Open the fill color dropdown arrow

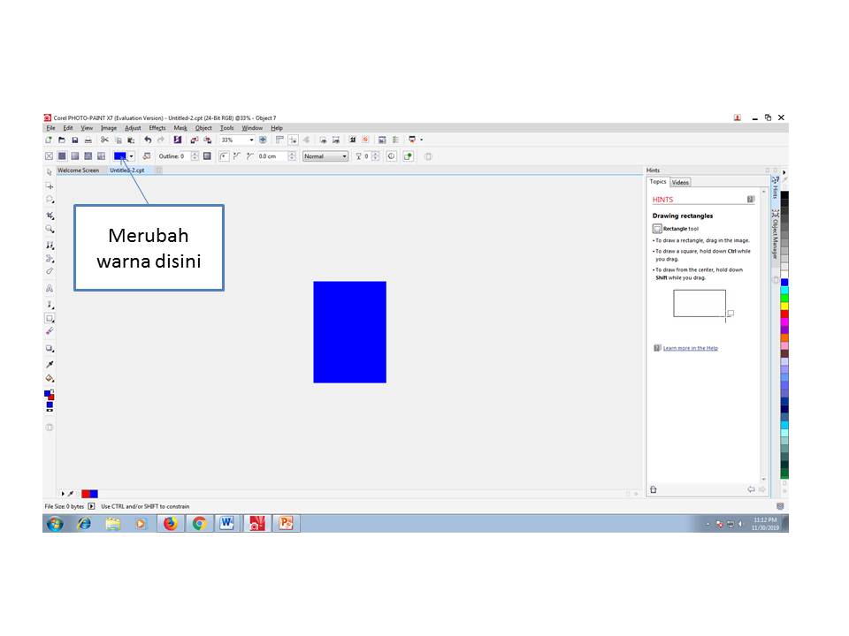tap(131, 156)
